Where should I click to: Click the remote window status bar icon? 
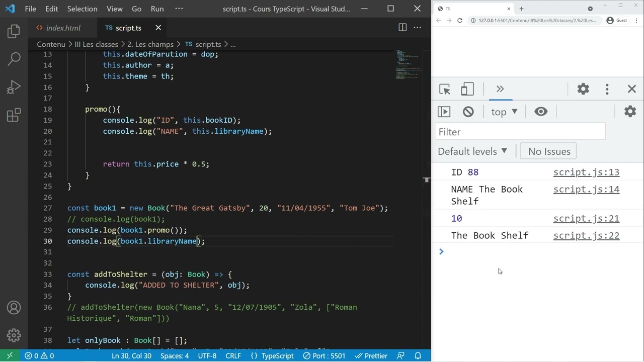tap(10, 355)
